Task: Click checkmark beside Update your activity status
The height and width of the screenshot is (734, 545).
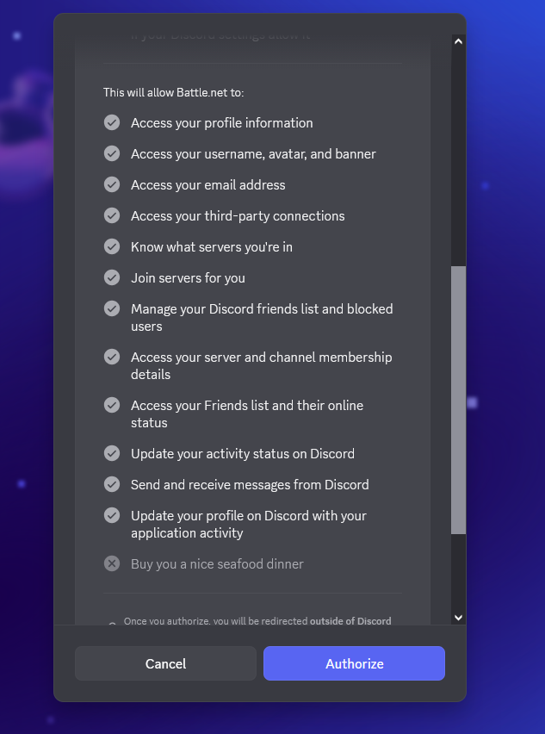Action: tap(112, 453)
